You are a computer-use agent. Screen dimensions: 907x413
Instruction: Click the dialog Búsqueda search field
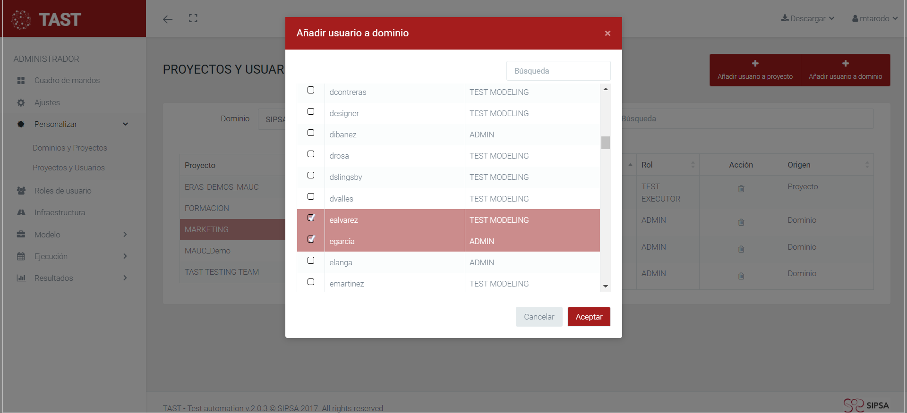point(558,71)
